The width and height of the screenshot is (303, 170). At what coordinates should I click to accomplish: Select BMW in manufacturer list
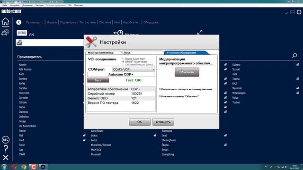[22, 84]
